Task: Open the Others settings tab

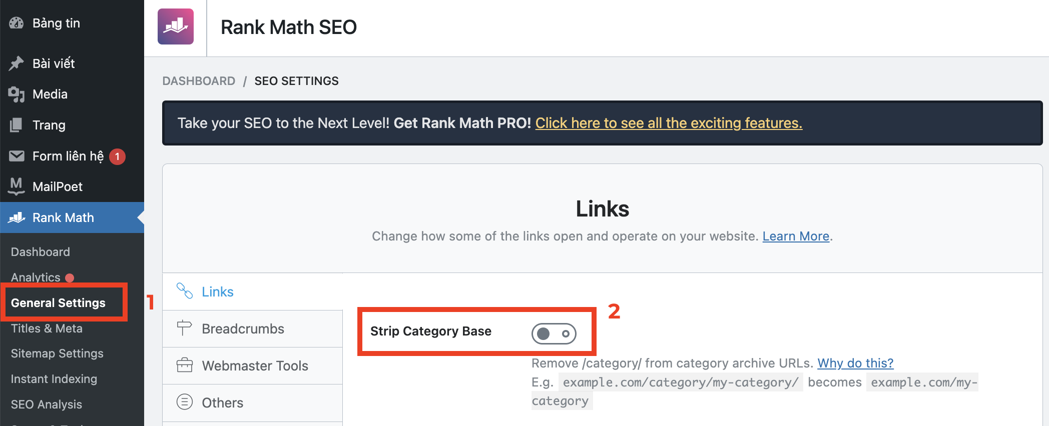Action: click(x=222, y=402)
